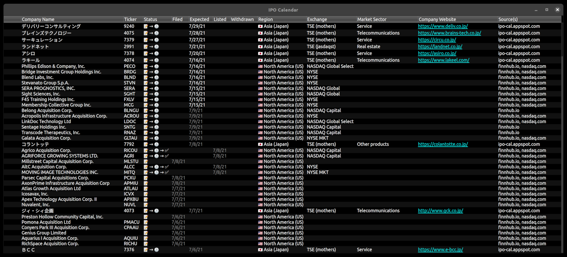Sort by Status column header
This screenshot has height=257, width=567.
(150, 19)
